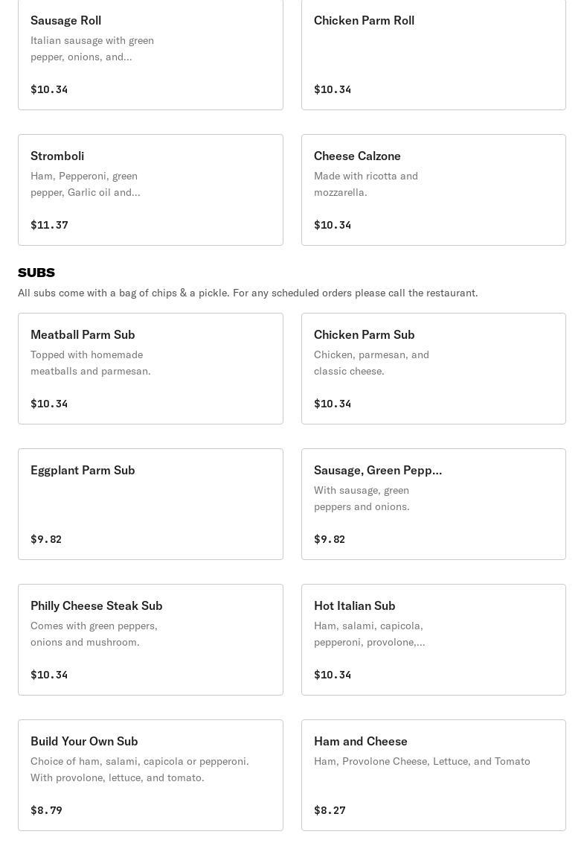The image size is (584, 843).
Task: Click the subs chips and pickle note
Action: tap(248, 293)
